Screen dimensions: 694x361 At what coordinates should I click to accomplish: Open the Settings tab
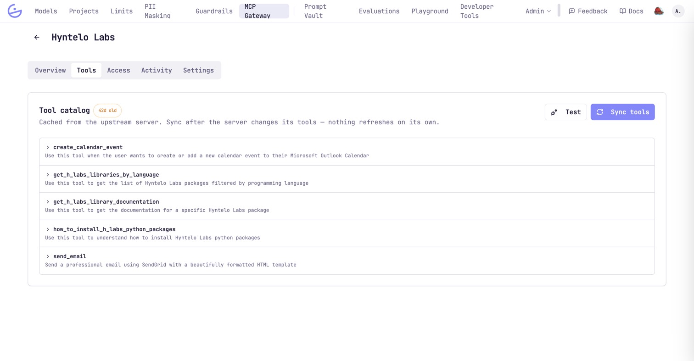[198, 70]
